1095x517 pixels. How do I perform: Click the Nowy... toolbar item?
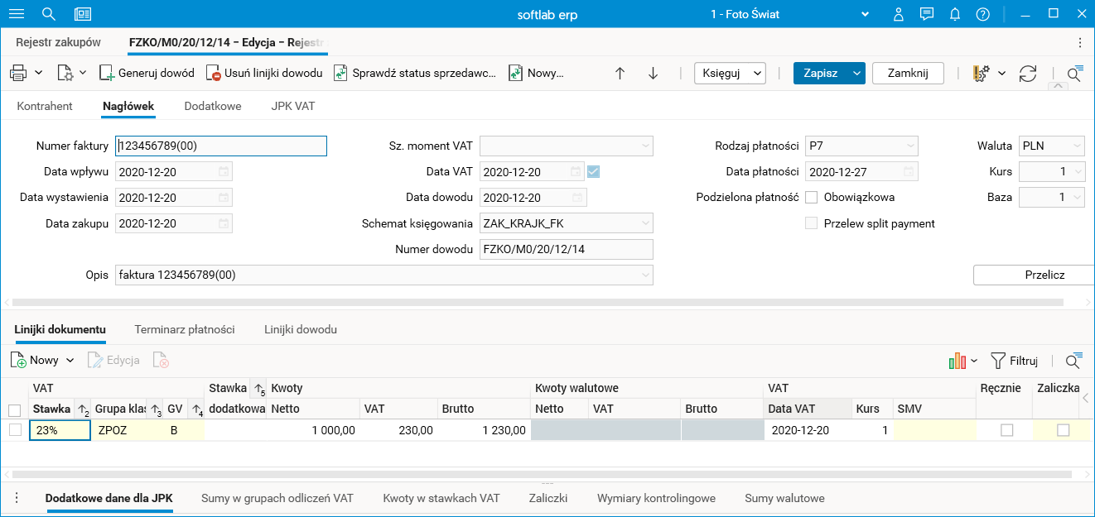[x=536, y=73]
